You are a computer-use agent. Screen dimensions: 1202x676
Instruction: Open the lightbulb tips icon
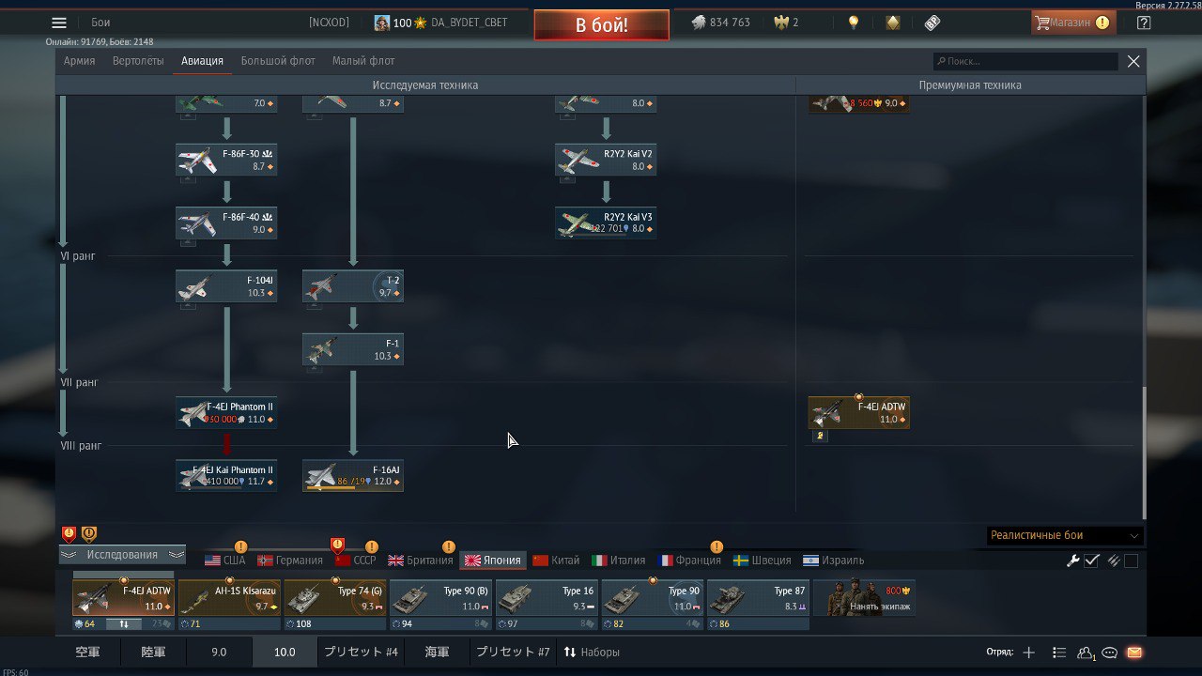[853, 23]
